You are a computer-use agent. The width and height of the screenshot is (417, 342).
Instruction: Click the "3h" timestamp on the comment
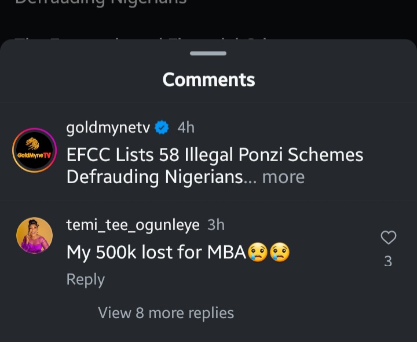216,225
